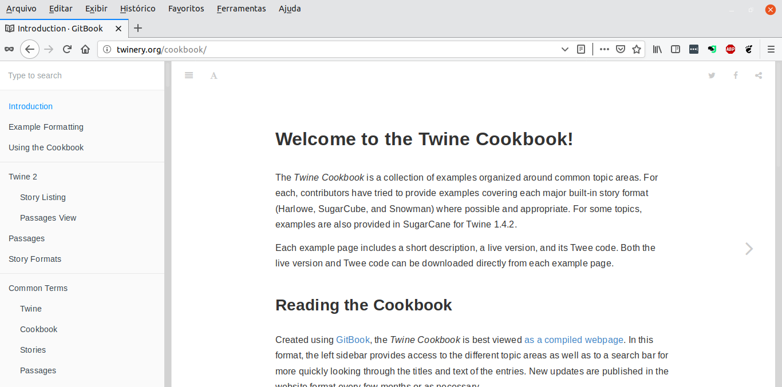Toggle the GitBook sidebar summary
The image size is (782, 387).
click(189, 75)
